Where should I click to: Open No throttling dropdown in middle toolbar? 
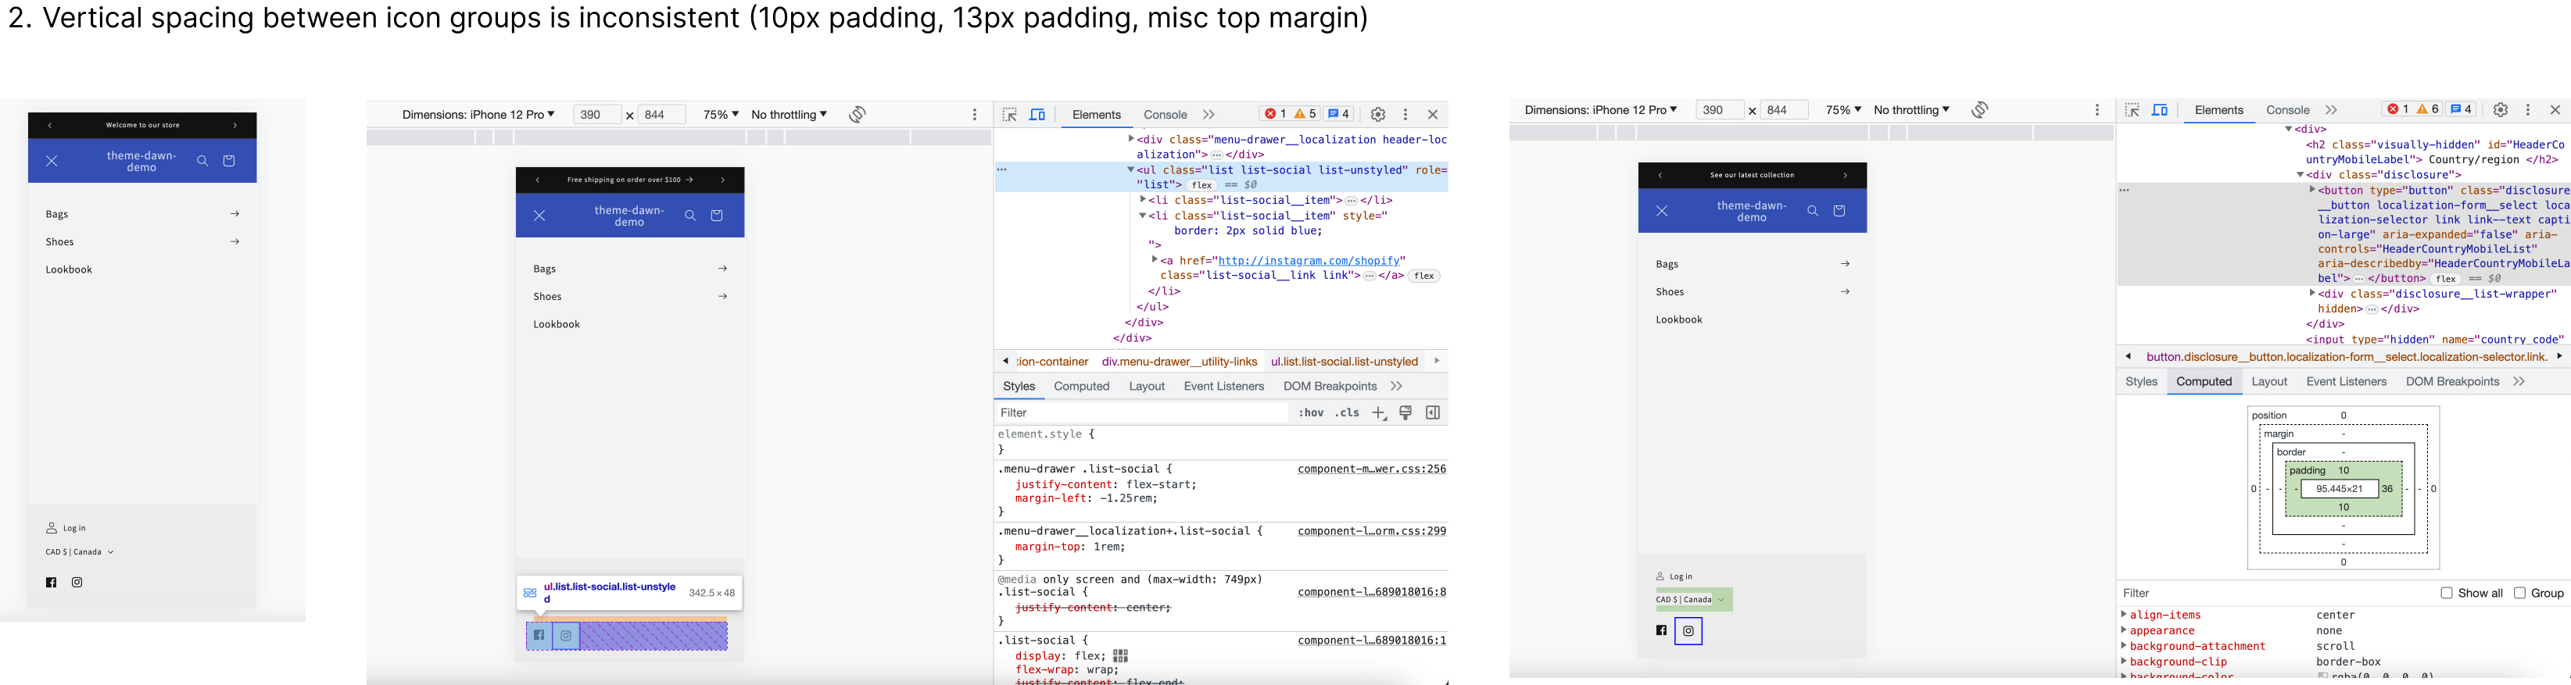[x=789, y=115]
